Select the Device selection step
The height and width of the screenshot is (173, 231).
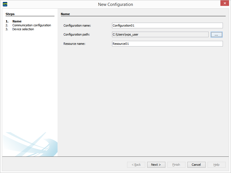23,29
